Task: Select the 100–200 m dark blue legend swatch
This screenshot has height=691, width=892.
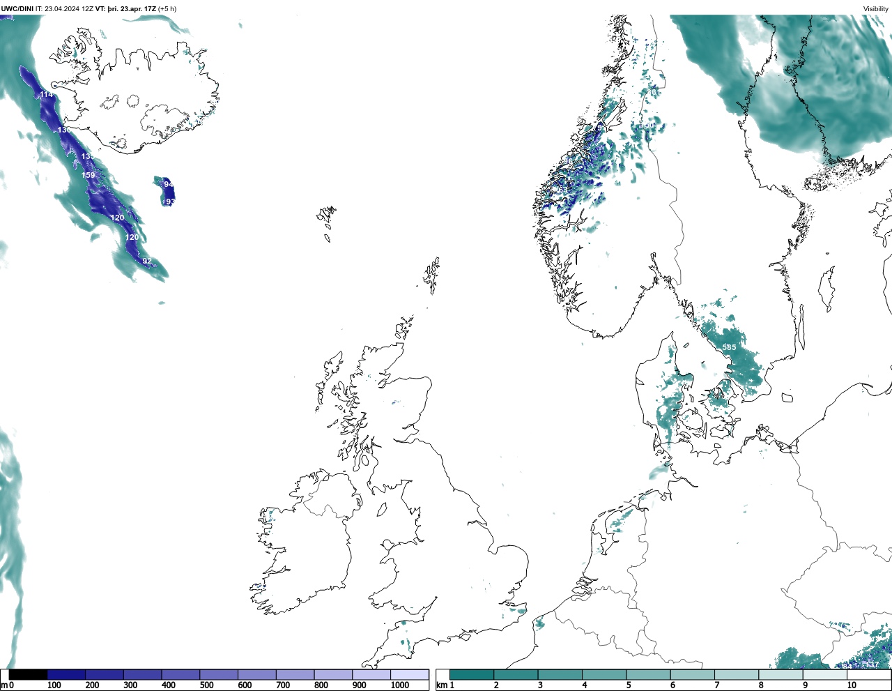Action: click(66, 675)
